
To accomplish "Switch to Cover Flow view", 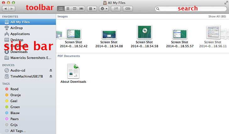I will coord(81,9).
